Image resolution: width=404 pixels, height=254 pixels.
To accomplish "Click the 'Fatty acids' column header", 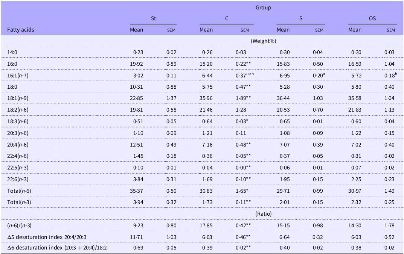I will click(x=21, y=30).
